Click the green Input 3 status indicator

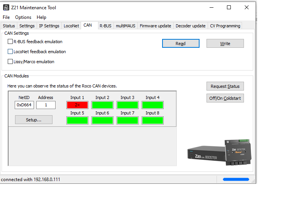point(127,105)
